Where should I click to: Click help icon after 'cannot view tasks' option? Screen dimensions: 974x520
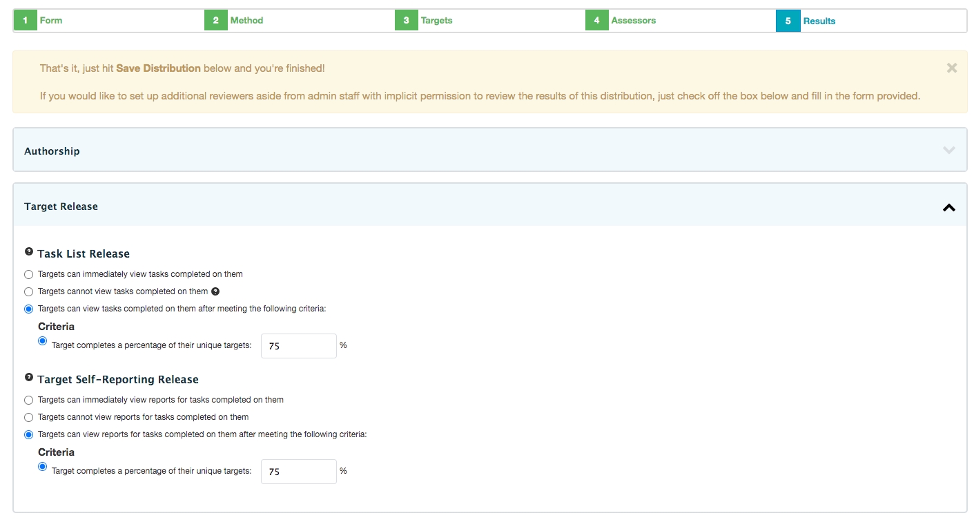[215, 291]
